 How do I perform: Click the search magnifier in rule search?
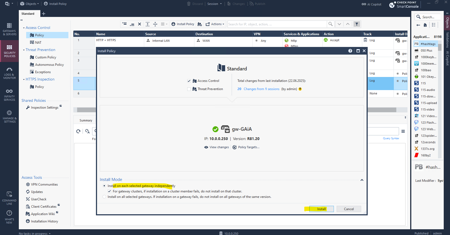[330, 24]
